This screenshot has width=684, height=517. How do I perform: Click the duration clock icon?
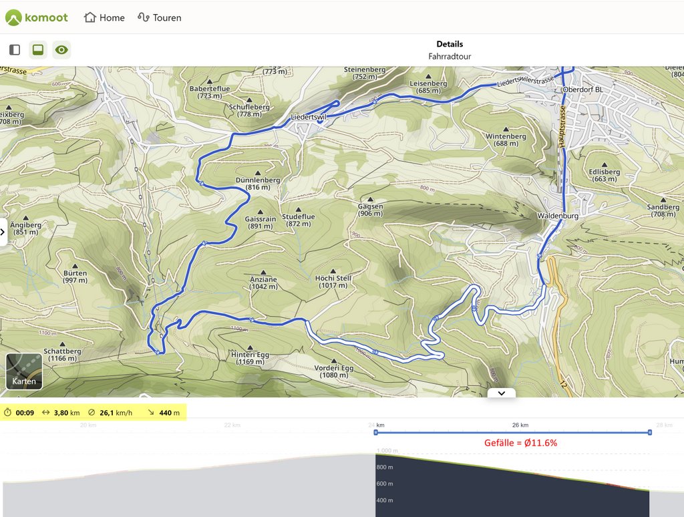(x=7, y=412)
